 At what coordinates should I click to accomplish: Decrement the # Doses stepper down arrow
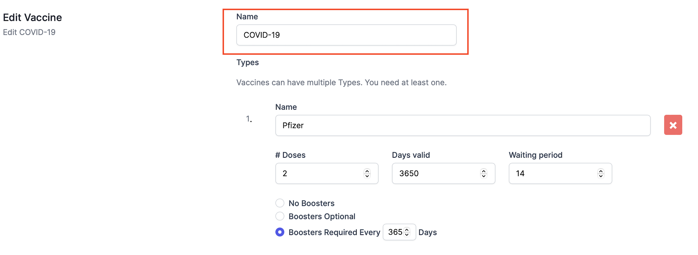click(x=367, y=176)
